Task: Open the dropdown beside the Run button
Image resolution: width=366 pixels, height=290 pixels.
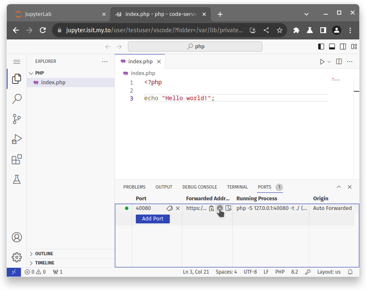Action: pyautogui.click(x=329, y=62)
